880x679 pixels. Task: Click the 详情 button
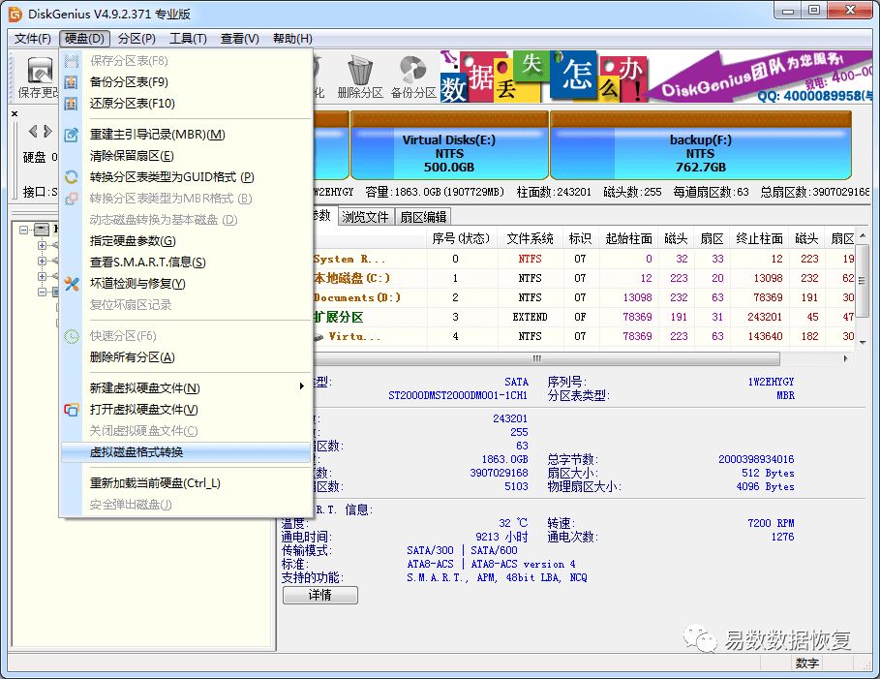coord(319,595)
